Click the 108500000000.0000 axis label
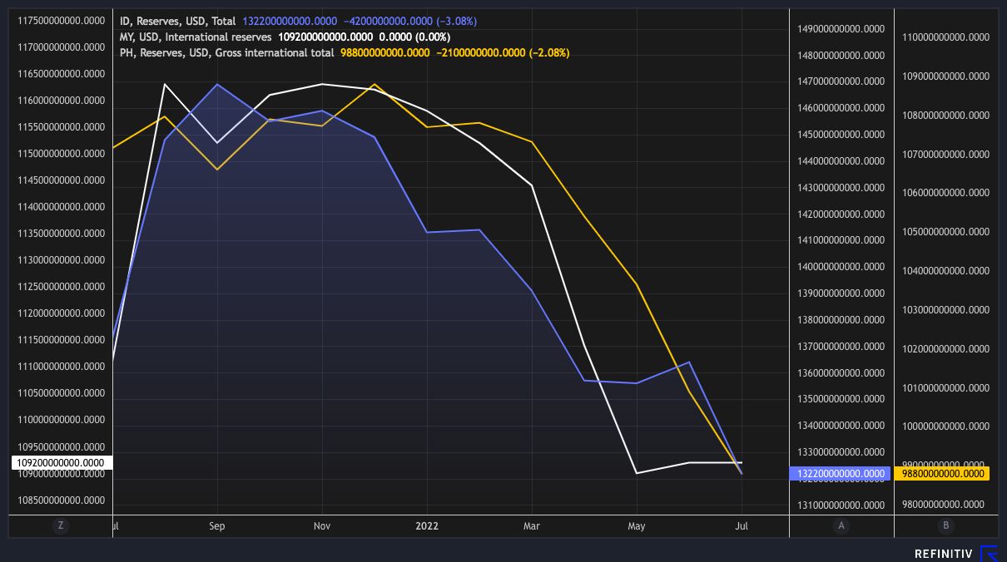 point(62,500)
